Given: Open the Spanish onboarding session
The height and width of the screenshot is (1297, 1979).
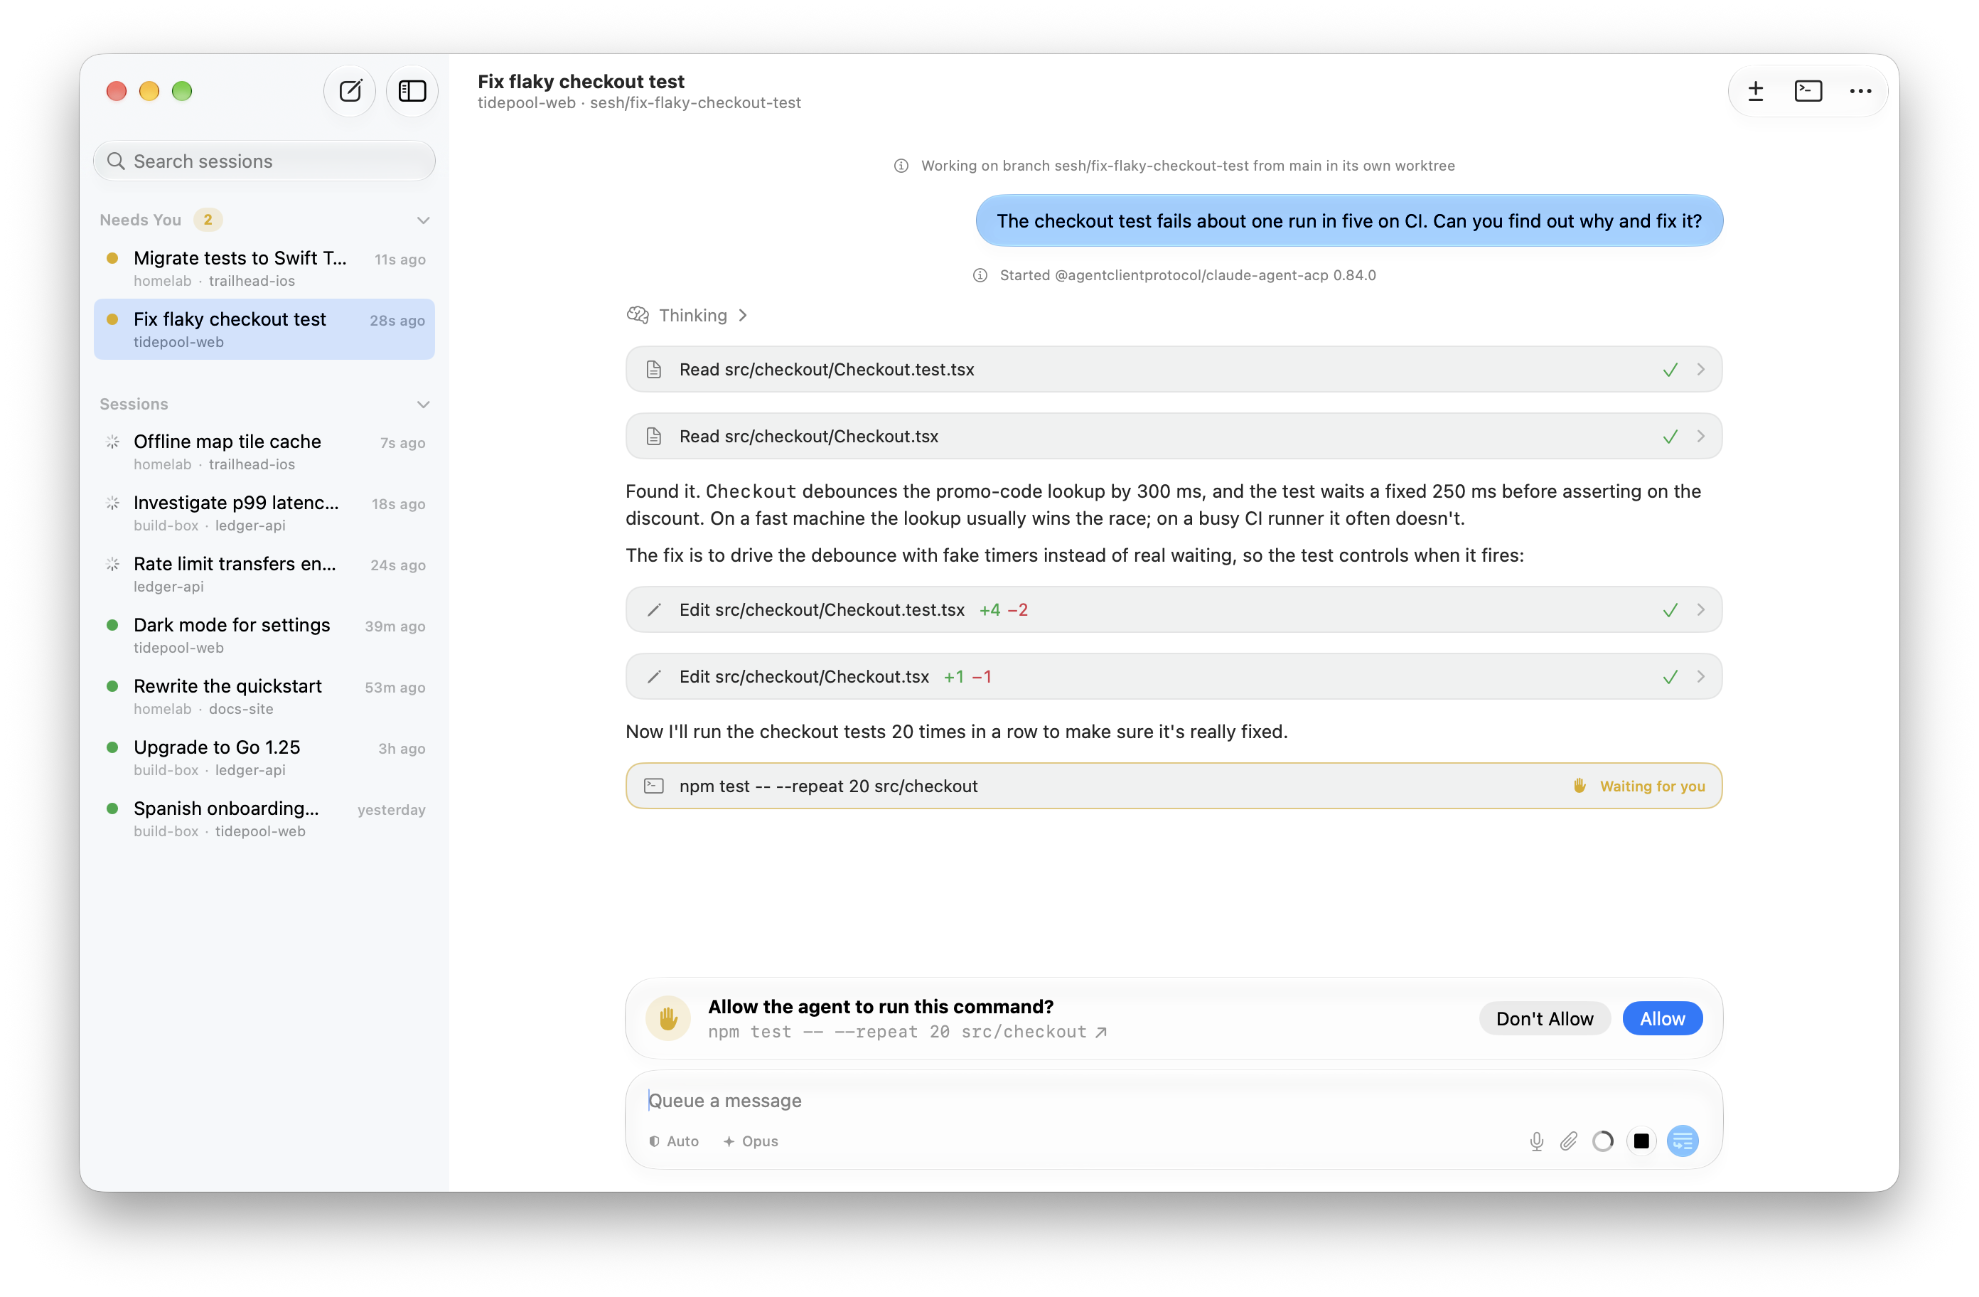Looking at the screenshot, I should point(264,818).
